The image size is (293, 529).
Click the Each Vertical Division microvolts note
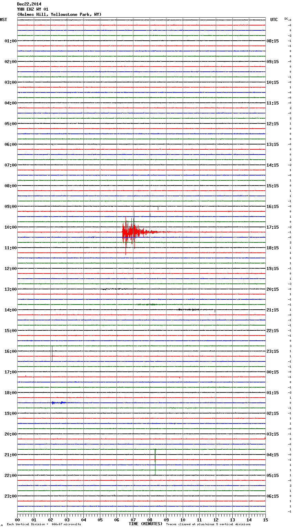(44, 524)
